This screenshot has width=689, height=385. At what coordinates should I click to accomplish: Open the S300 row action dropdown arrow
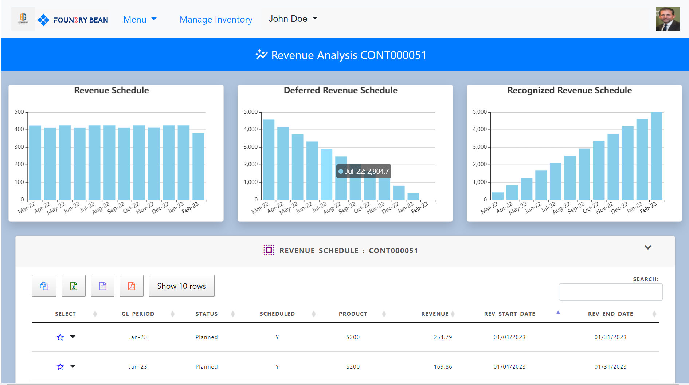pyautogui.click(x=73, y=337)
